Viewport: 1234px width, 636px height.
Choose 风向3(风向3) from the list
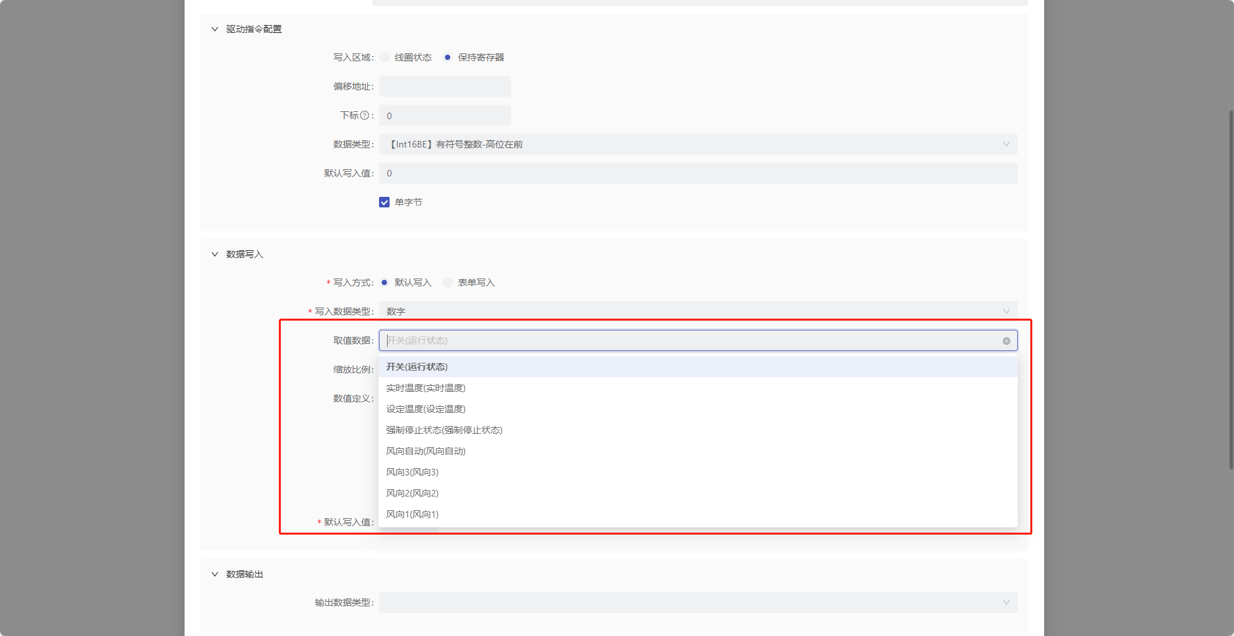698,472
